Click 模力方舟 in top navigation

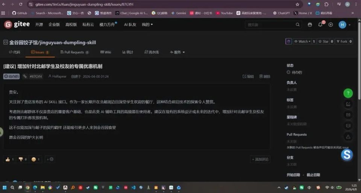(107, 24)
